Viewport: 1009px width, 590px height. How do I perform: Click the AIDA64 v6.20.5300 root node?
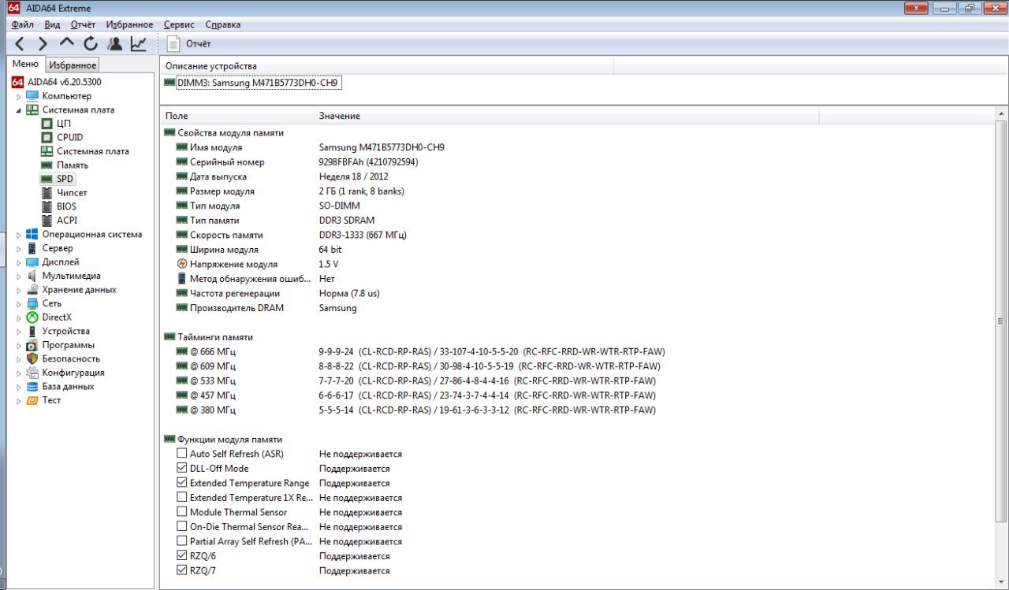click(64, 82)
